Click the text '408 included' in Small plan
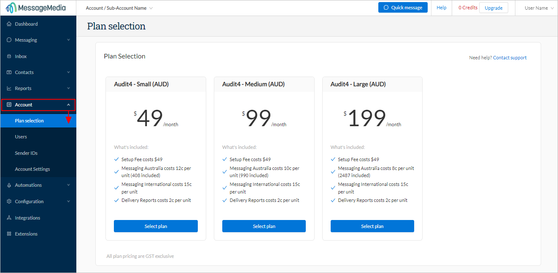558x273 pixels. [x=146, y=175]
